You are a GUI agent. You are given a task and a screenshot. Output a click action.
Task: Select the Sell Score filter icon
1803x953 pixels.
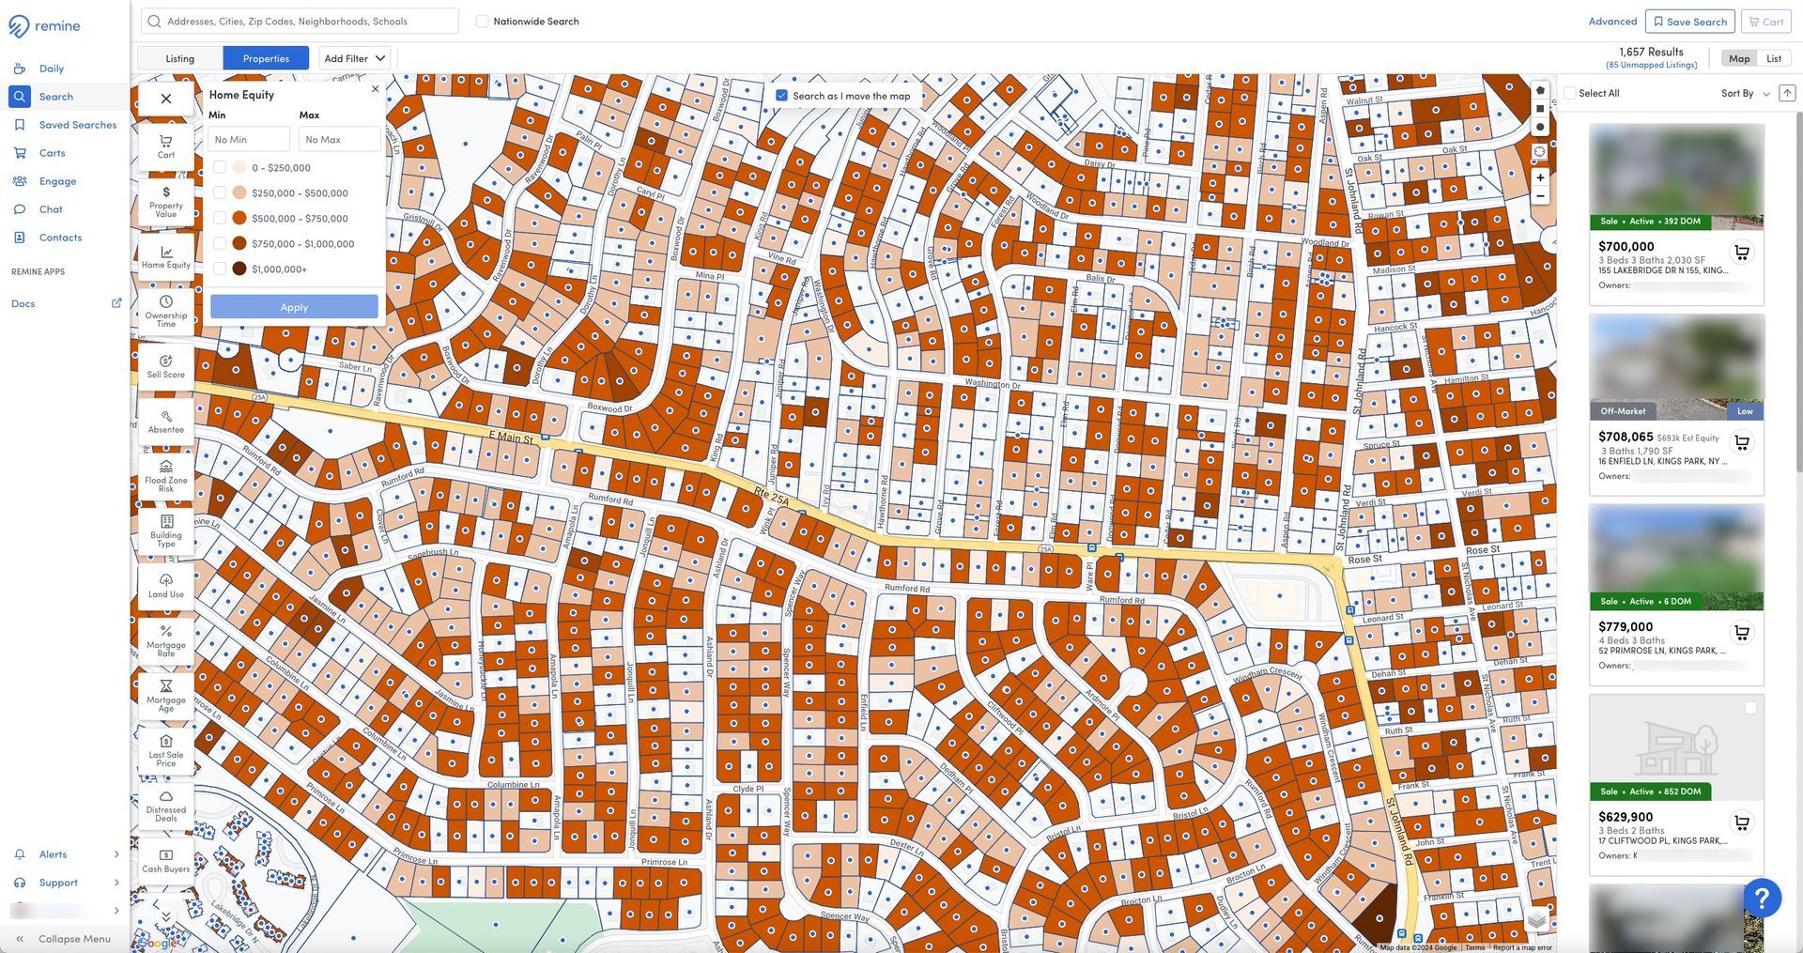(x=165, y=364)
